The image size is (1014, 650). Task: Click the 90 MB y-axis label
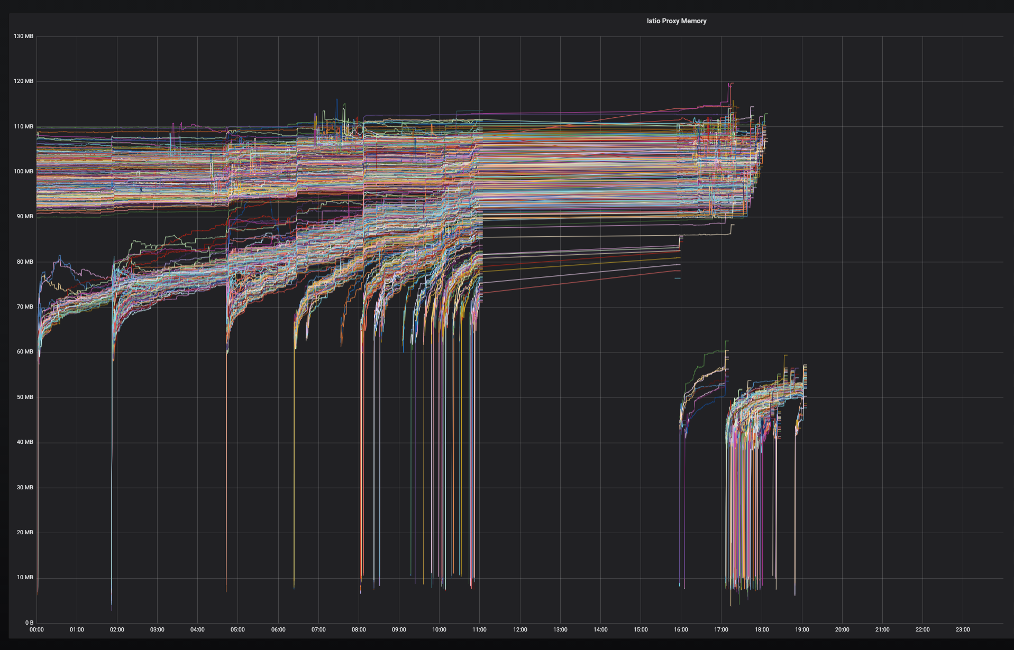click(25, 217)
